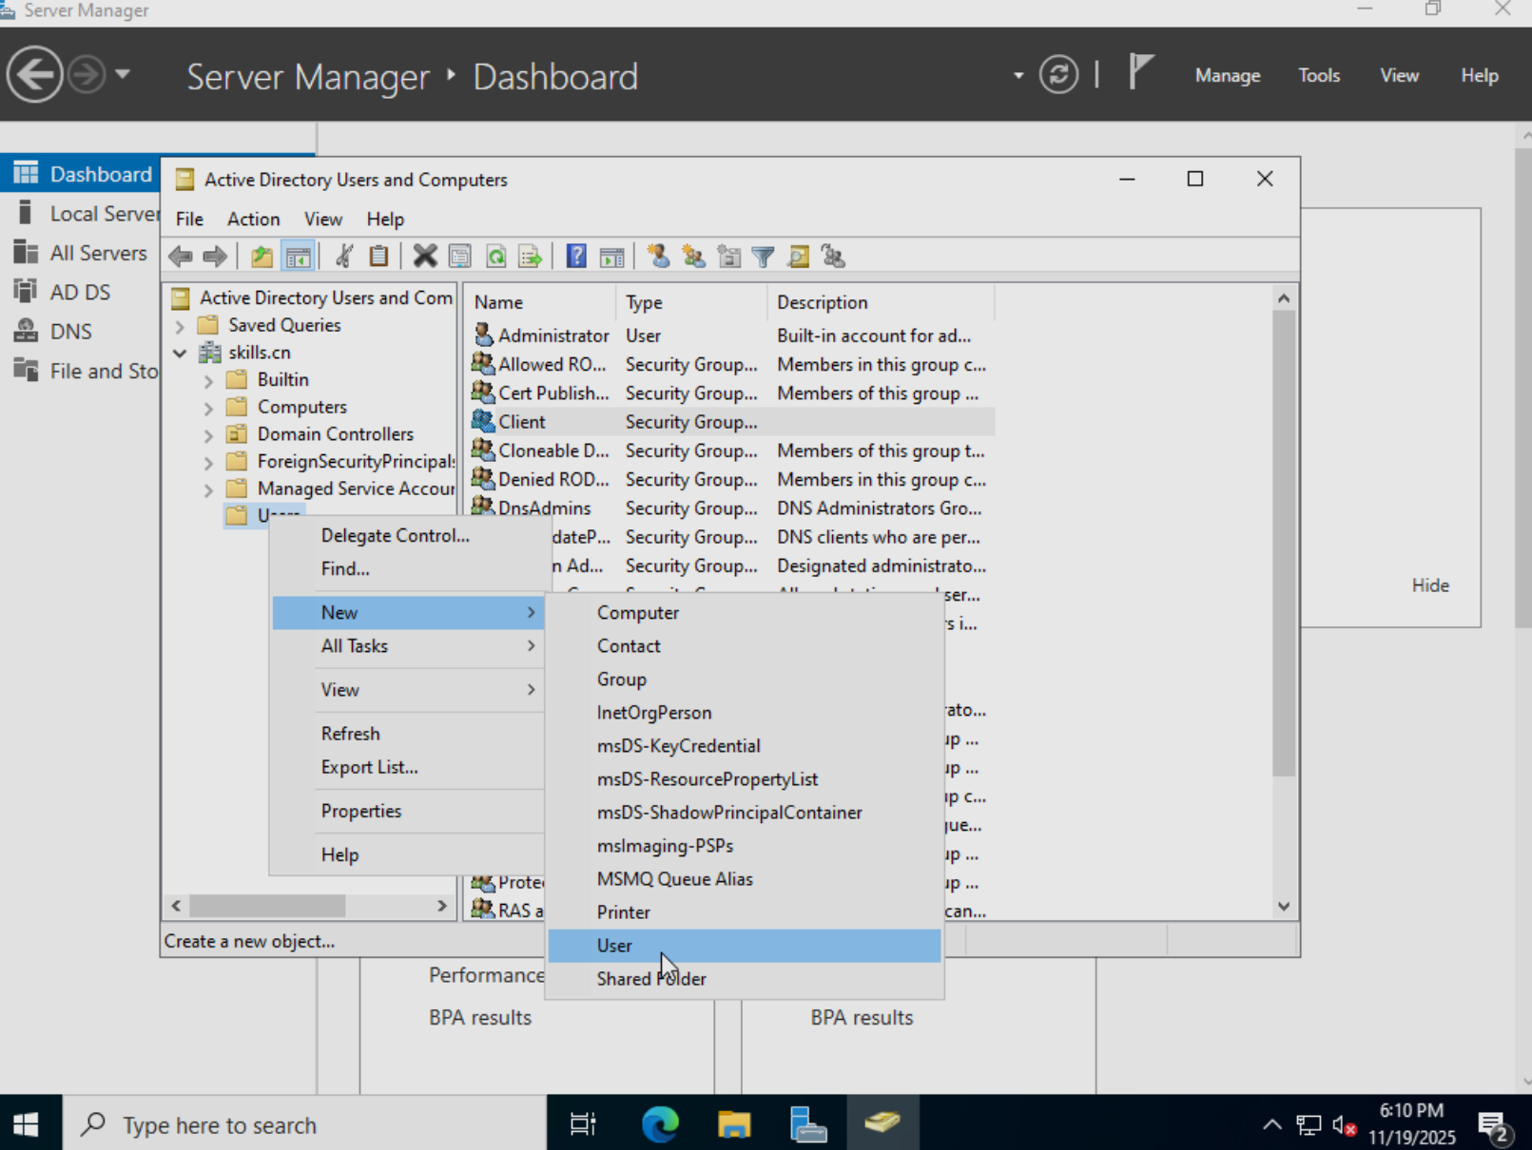The width and height of the screenshot is (1532, 1150).
Task: Click Delegate Control in context menu
Action: point(408,535)
